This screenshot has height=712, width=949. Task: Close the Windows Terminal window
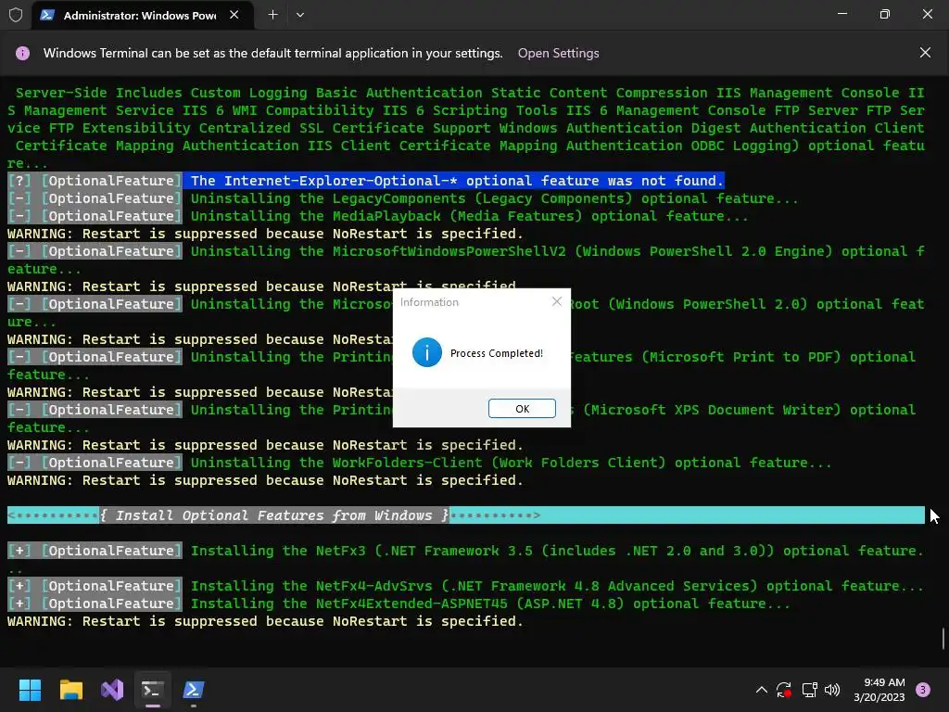coord(927,14)
